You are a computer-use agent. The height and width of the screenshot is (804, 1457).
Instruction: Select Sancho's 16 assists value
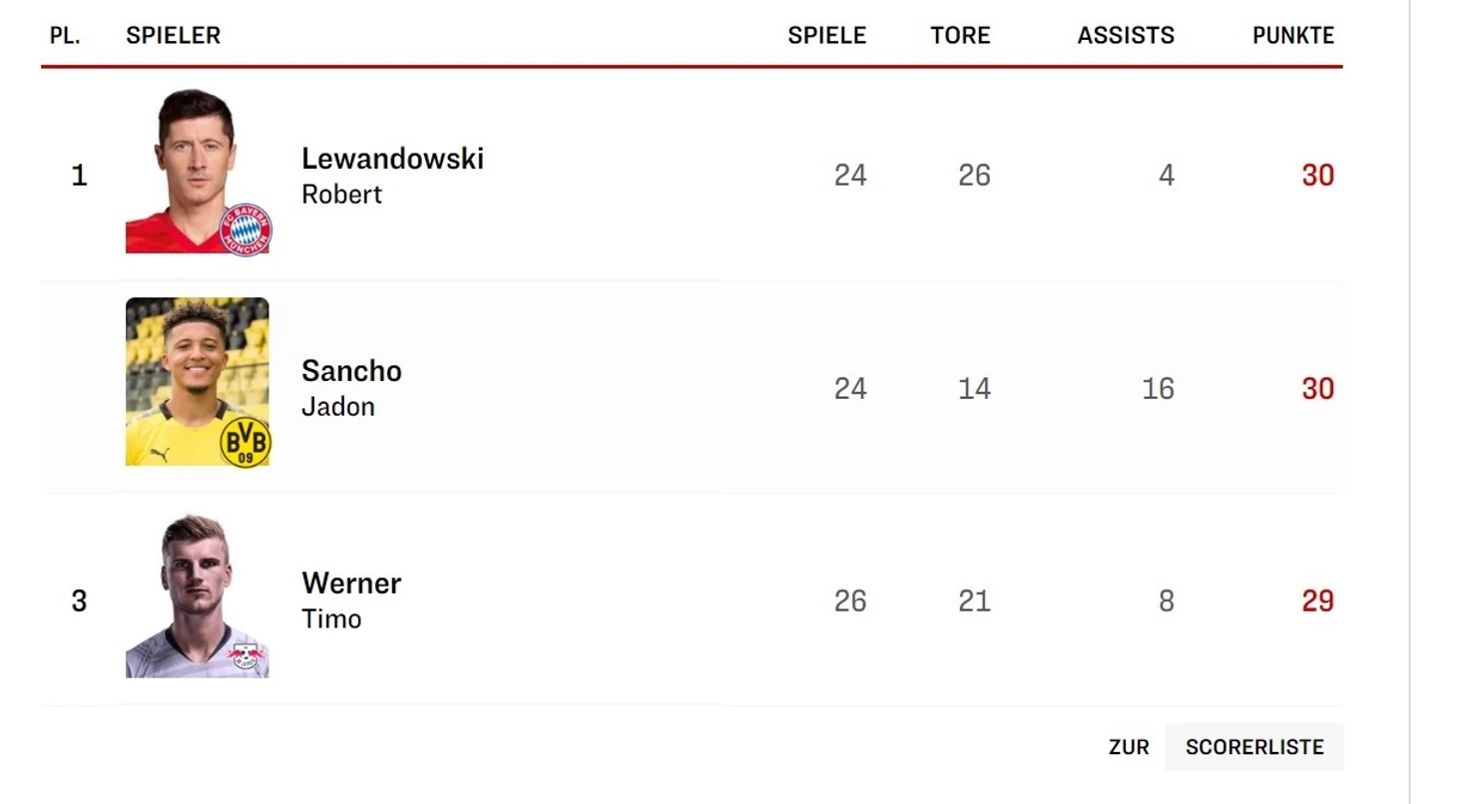pyautogui.click(x=1158, y=388)
